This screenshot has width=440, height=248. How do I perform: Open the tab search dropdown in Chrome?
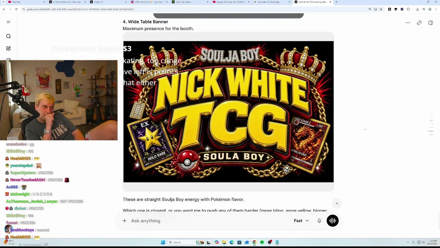coord(4,2)
